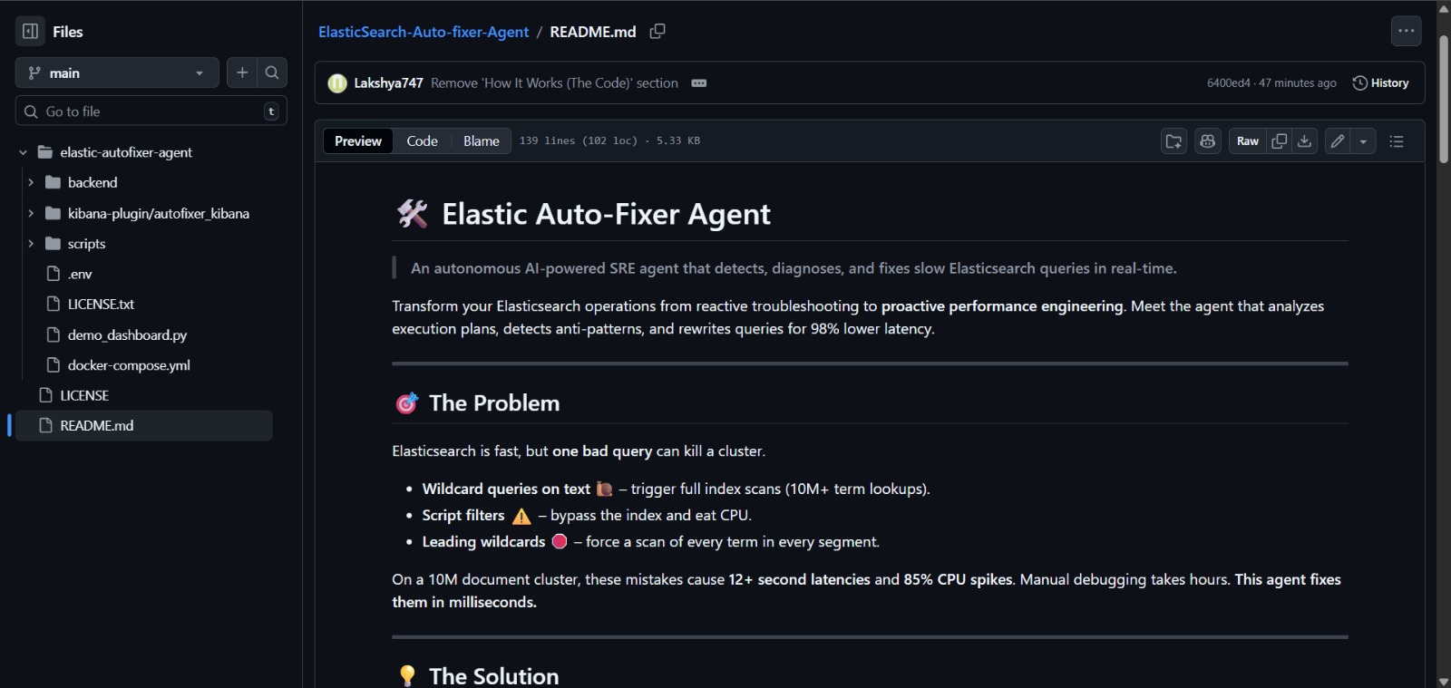Collapse the elastic-autofixer-agent folder
This screenshot has height=688, width=1451.
(23, 152)
